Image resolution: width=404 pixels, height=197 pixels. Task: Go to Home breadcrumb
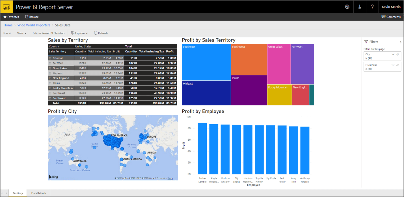pos(8,25)
